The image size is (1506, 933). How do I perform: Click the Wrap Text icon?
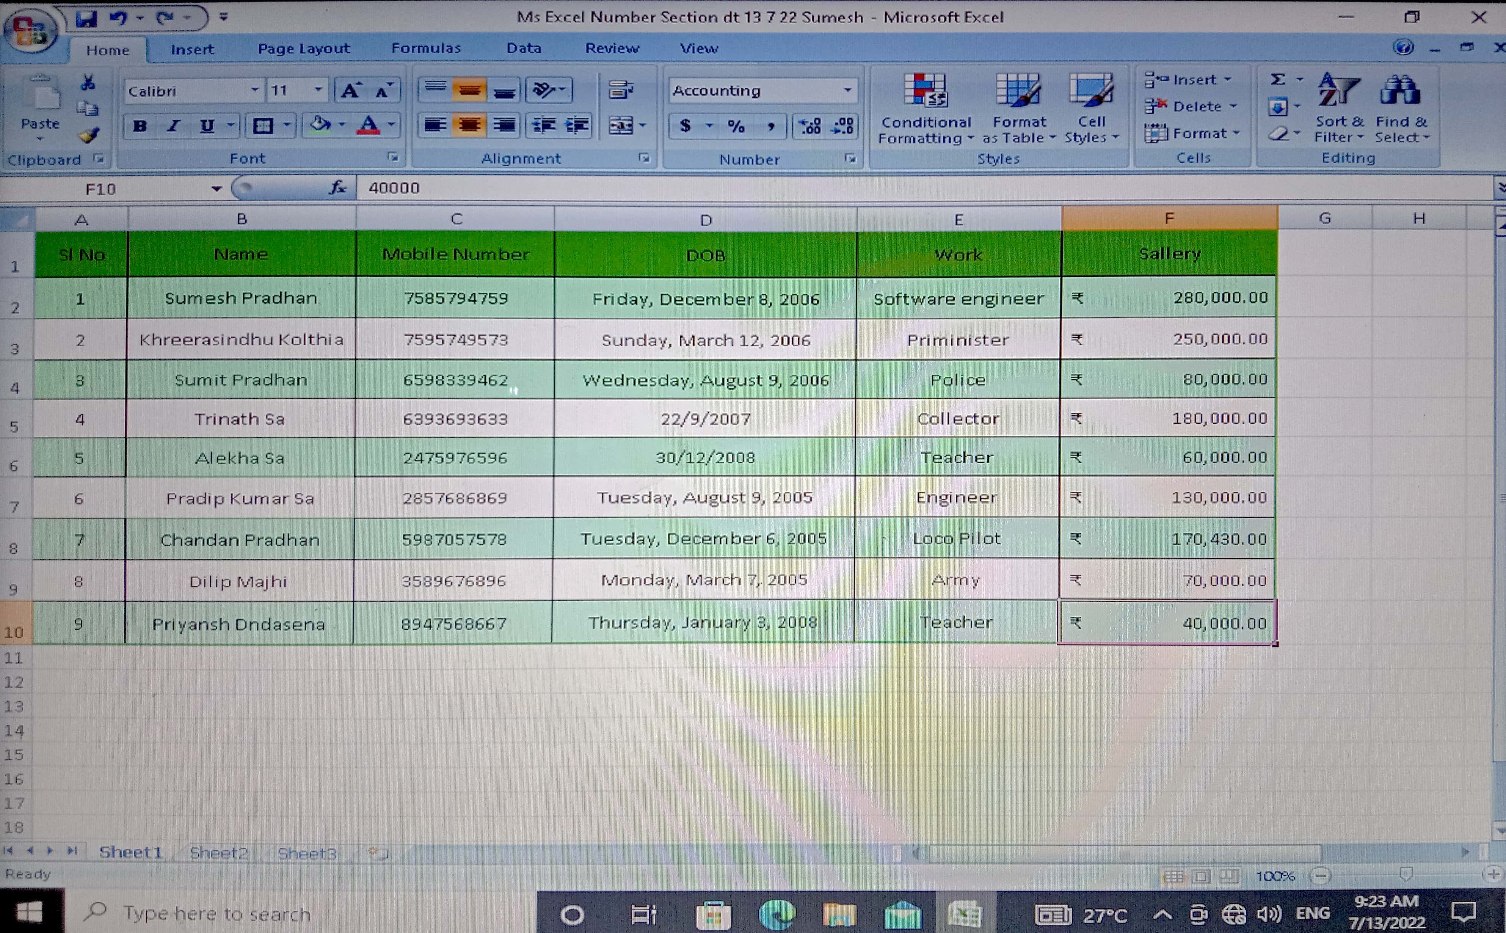click(620, 90)
